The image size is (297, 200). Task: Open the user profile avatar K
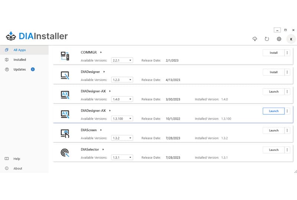pos(291,39)
